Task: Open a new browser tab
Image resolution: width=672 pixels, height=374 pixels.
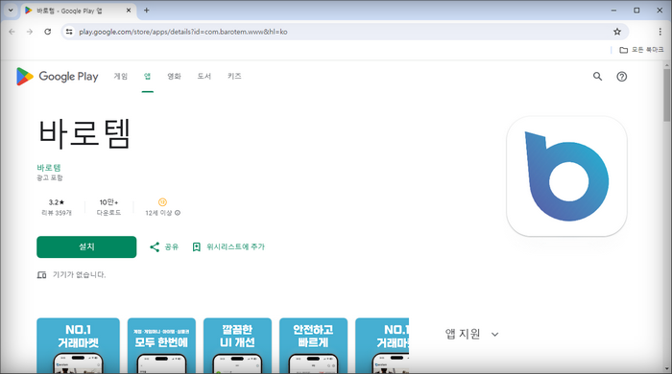Action: pos(147,11)
